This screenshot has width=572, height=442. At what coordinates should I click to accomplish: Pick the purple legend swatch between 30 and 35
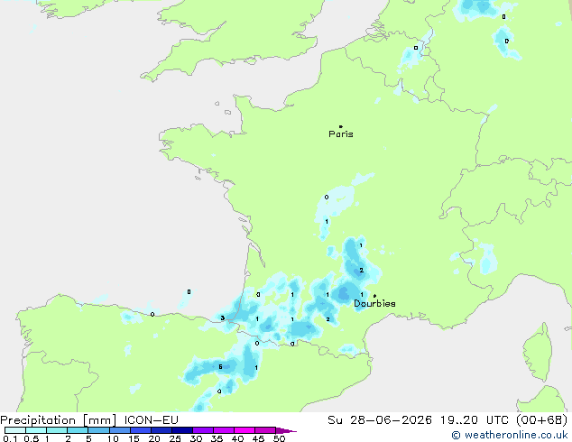tap(203, 430)
